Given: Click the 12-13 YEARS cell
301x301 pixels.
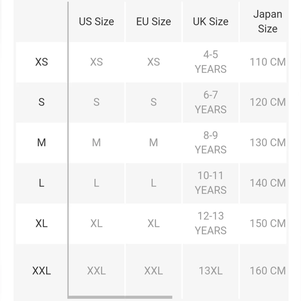Looking at the screenshot, I should (211, 223).
